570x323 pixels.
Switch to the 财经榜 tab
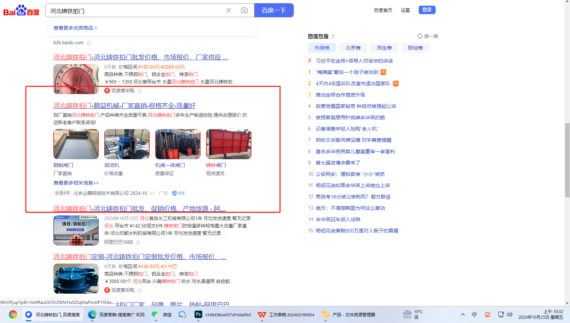(415, 48)
